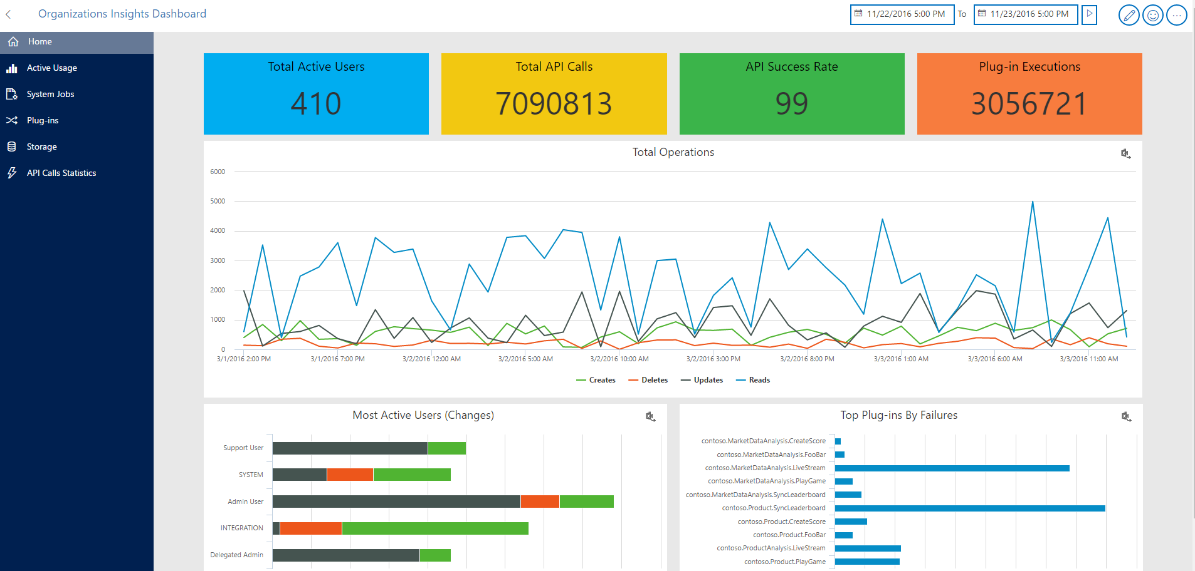Click the Admin User green bar segment
This screenshot has height=571, width=1195.
click(x=587, y=502)
